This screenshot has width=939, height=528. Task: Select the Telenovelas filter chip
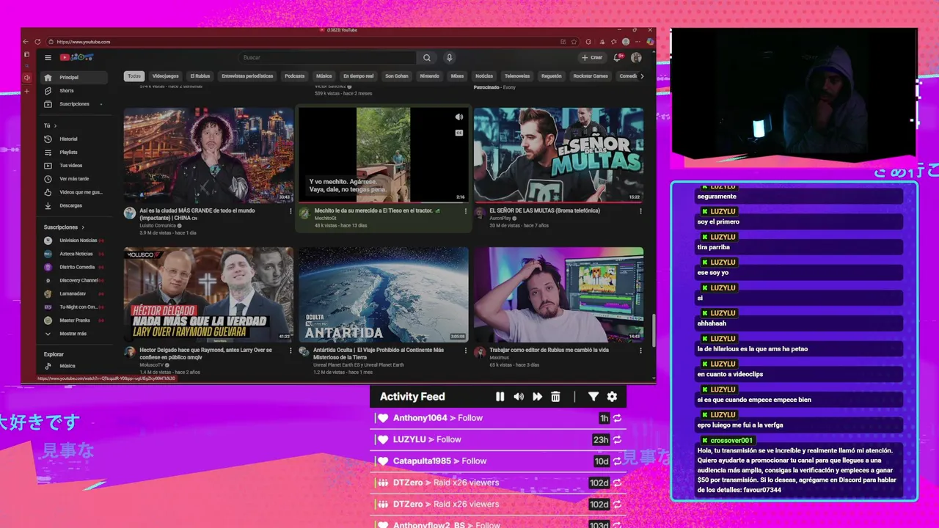(517, 76)
